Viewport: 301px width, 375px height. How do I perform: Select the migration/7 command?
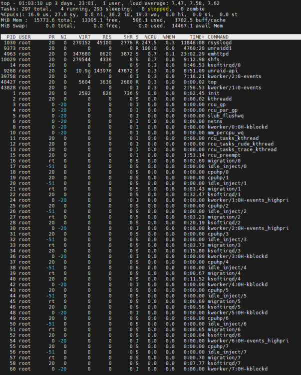tap(224, 358)
